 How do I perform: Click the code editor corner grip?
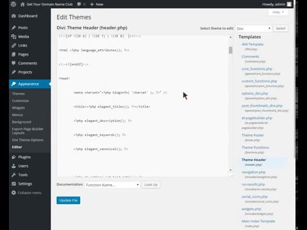(x=230, y=175)
